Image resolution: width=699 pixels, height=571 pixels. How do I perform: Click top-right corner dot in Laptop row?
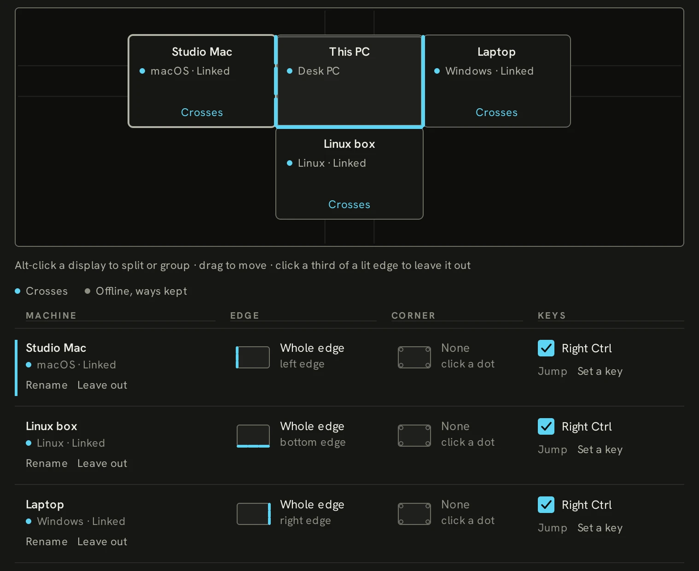pyautogui.click(x=428, y=506)
